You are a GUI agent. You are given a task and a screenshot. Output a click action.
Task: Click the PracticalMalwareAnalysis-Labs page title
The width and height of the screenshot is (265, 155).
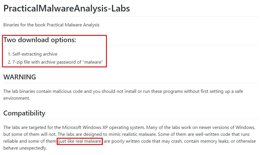tap(66, 8)
